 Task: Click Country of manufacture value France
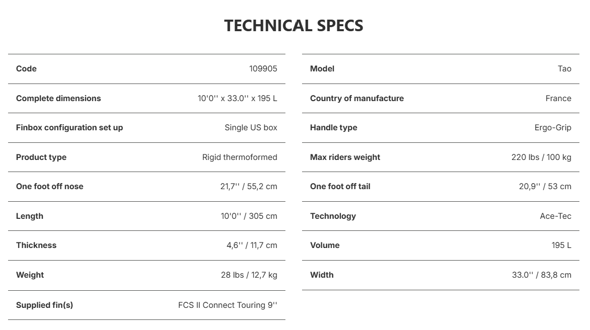click(558, 99)
